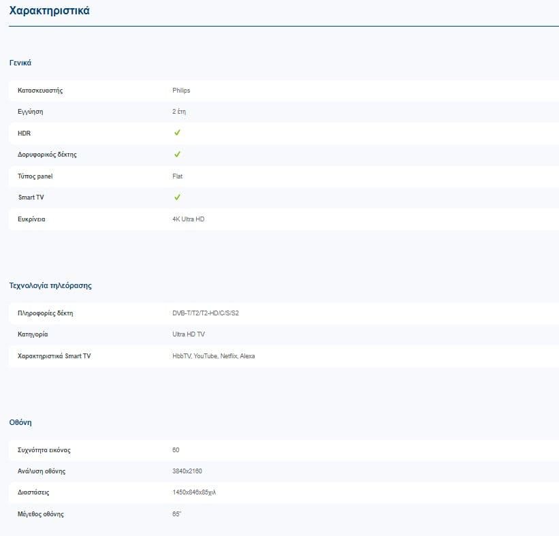
Task: Click the Γενικά section heading
Action: pos(20,63)
